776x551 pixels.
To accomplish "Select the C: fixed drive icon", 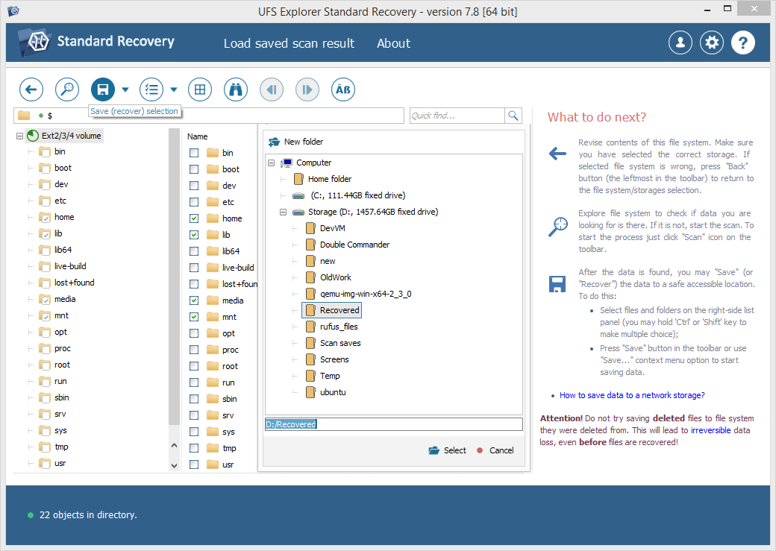I will [x=298, y=196].
